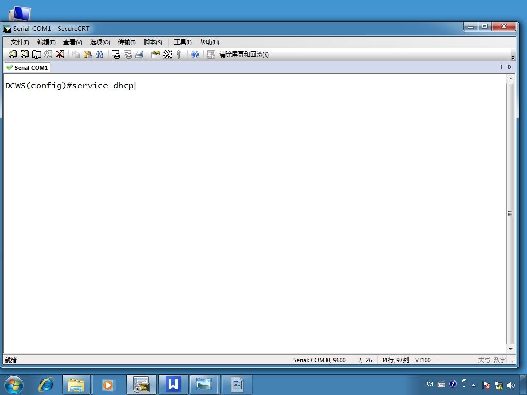Click the vertical scrollbar thumb
527x395 pixels.
(x=511, y=213)
